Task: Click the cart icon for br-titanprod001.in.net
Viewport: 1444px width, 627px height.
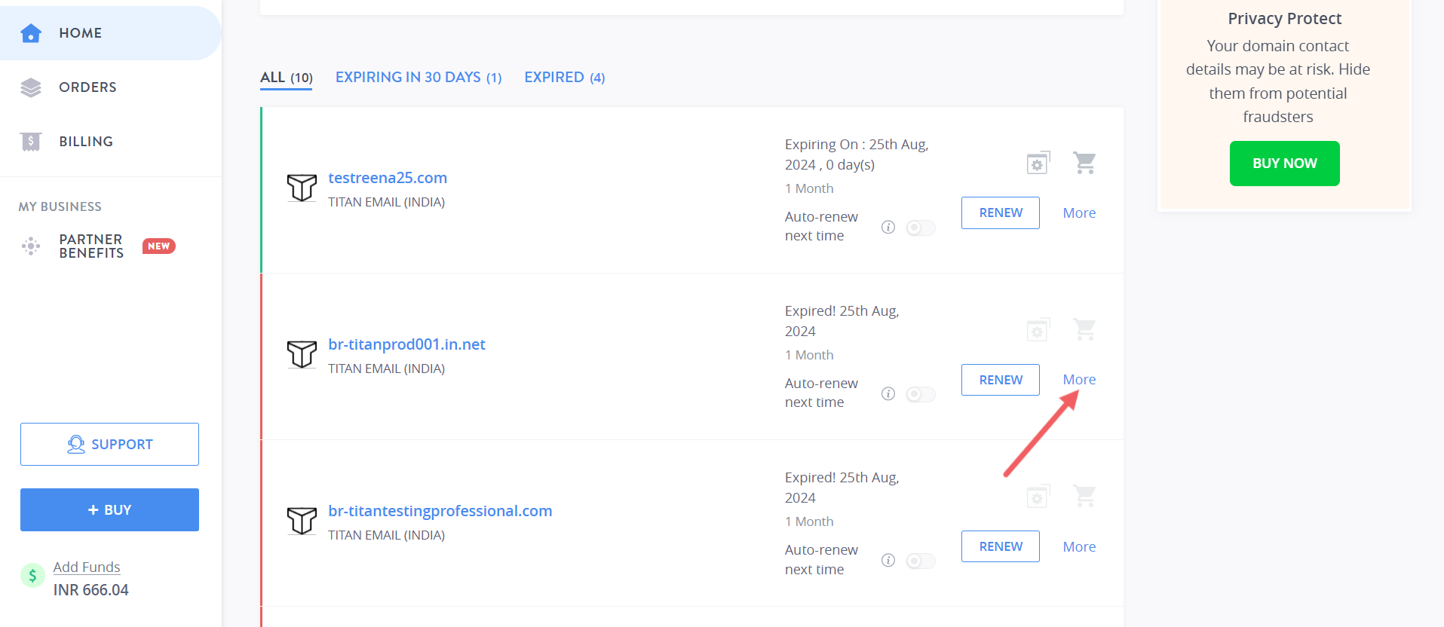Action: [1084, 329]
